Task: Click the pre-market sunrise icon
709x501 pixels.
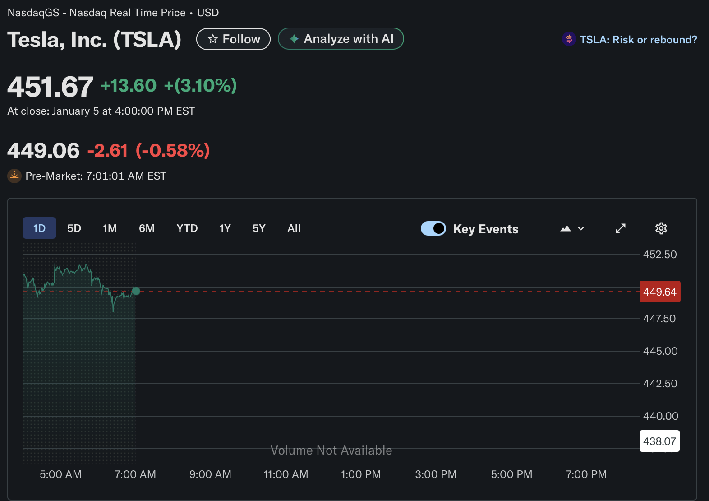Action: pyautogui.click(x=14, y=176)
